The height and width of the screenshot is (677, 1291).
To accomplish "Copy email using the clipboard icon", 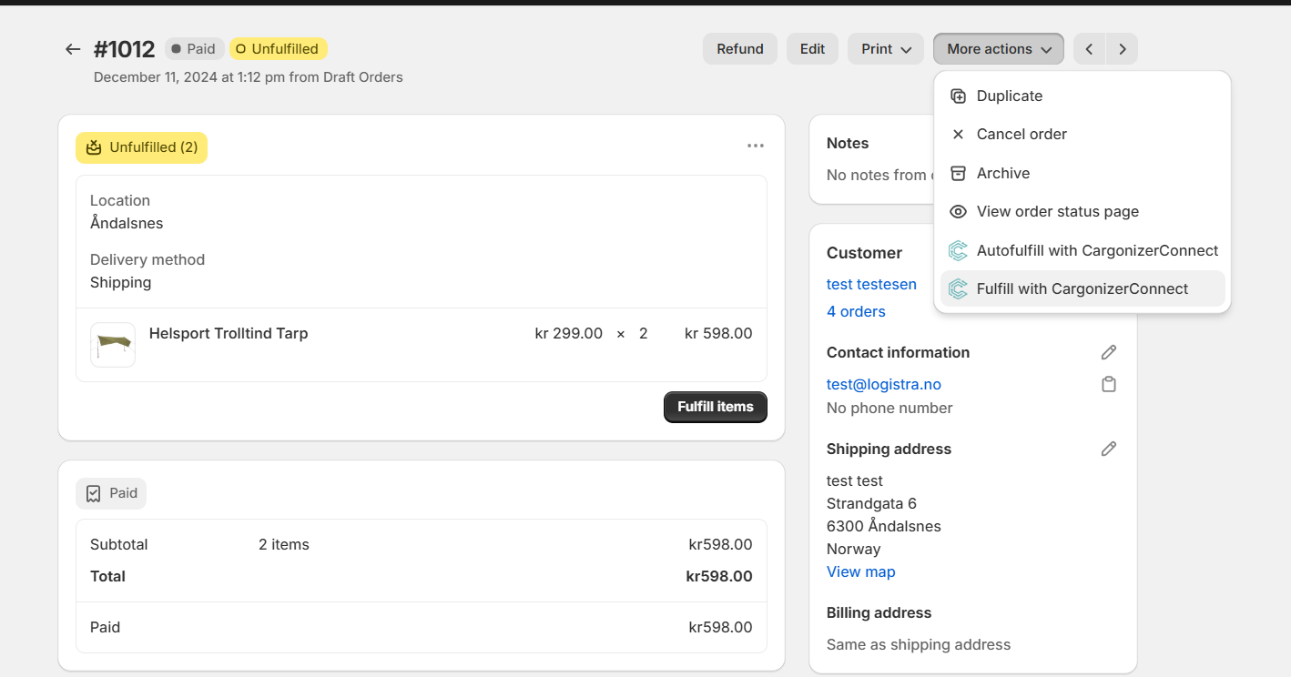I will click(x=1108, y=385).
